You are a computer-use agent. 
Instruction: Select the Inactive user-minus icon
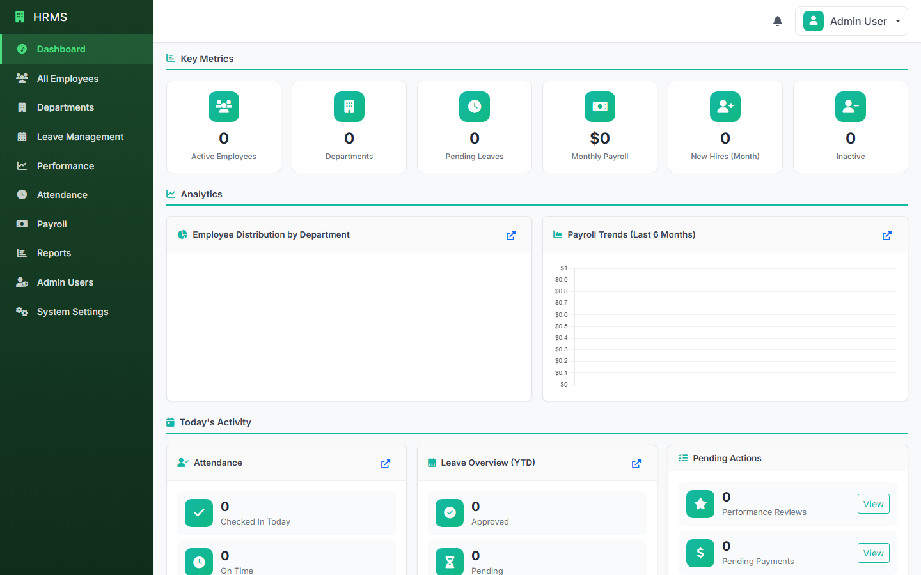[851, 107]
